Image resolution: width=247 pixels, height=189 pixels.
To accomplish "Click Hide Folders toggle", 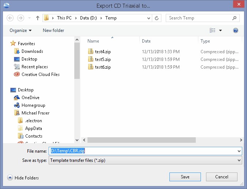I will [23, 178].
